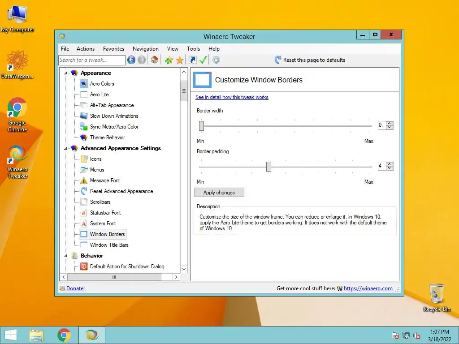
Task: Click the Theme Behavior icon
Action: click(84, 138)
